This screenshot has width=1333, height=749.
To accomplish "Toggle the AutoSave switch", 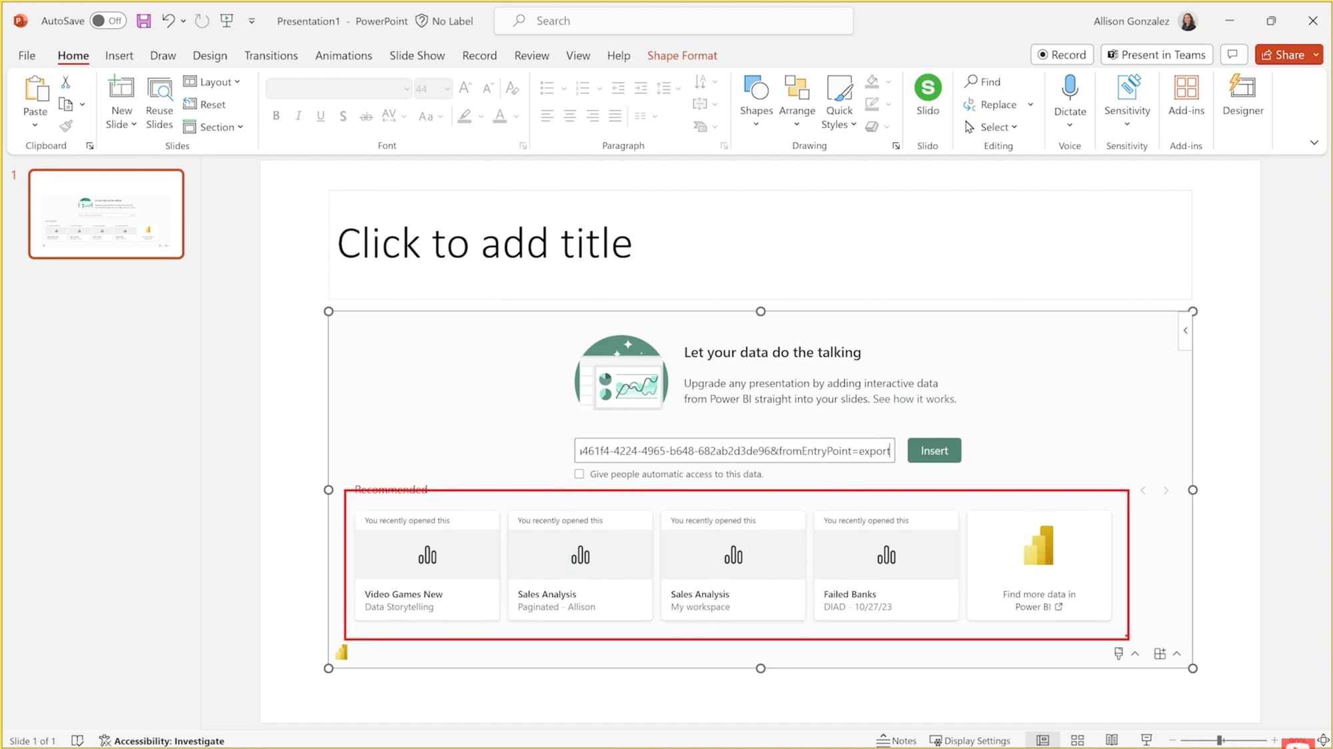I will (x=107, y=21).
